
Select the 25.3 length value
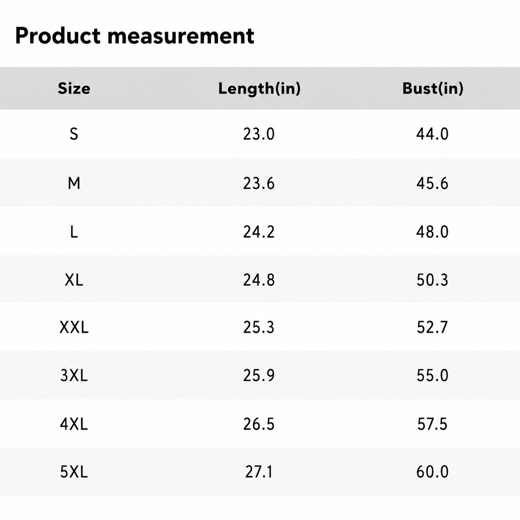(x=259, y=328)
